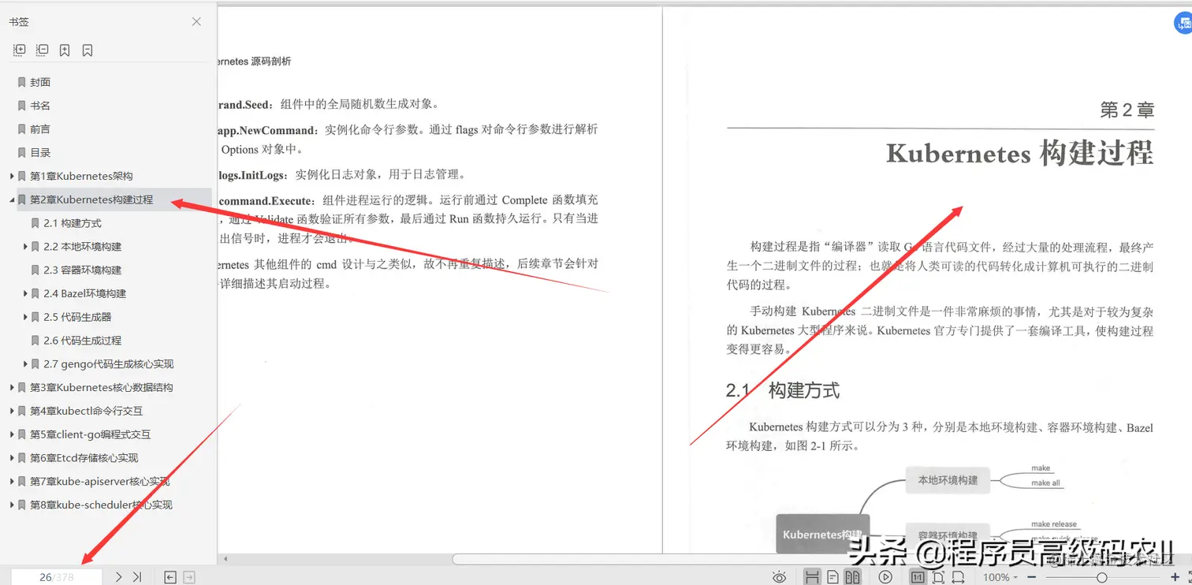Screen dimensions: 1192x585
Task: Toggle single page view mode
Action: (833, 576)
